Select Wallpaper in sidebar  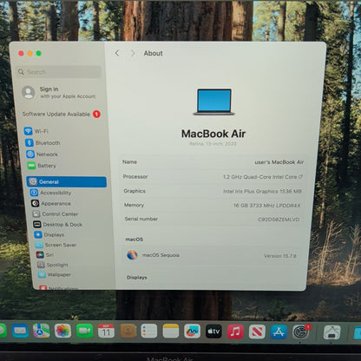(x=55, y=274)
